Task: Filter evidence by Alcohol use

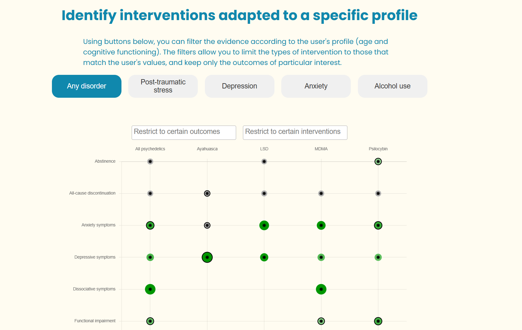Action: click(393, 86)
